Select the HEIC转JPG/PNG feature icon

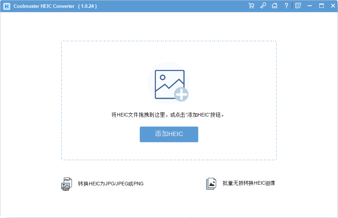tap(66, 184)
